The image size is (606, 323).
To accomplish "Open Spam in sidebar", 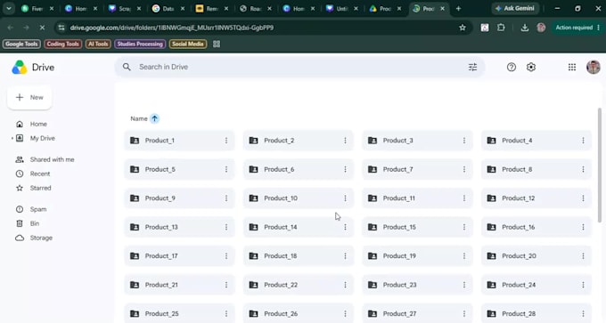I will [x=38, y=209].
